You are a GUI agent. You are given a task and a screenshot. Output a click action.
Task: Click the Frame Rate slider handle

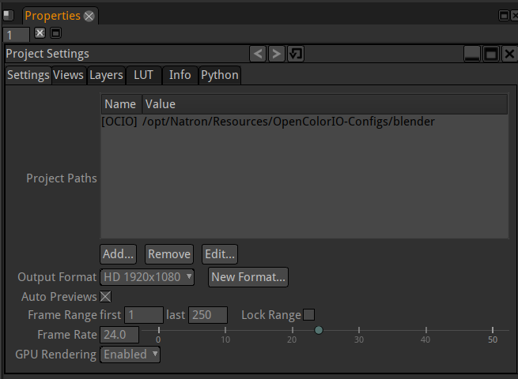[319, 330]
